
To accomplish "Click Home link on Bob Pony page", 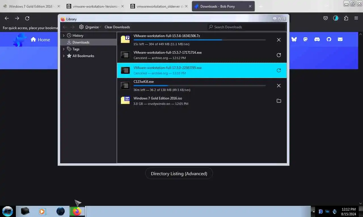I will click(x=40, y=40).
